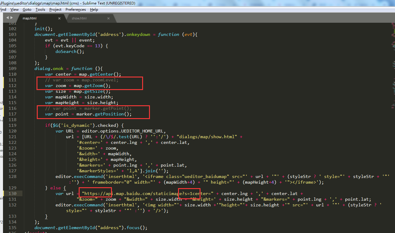Open the Help menu
The height and width of the screenshot is (233, 395).
(94, 9)
